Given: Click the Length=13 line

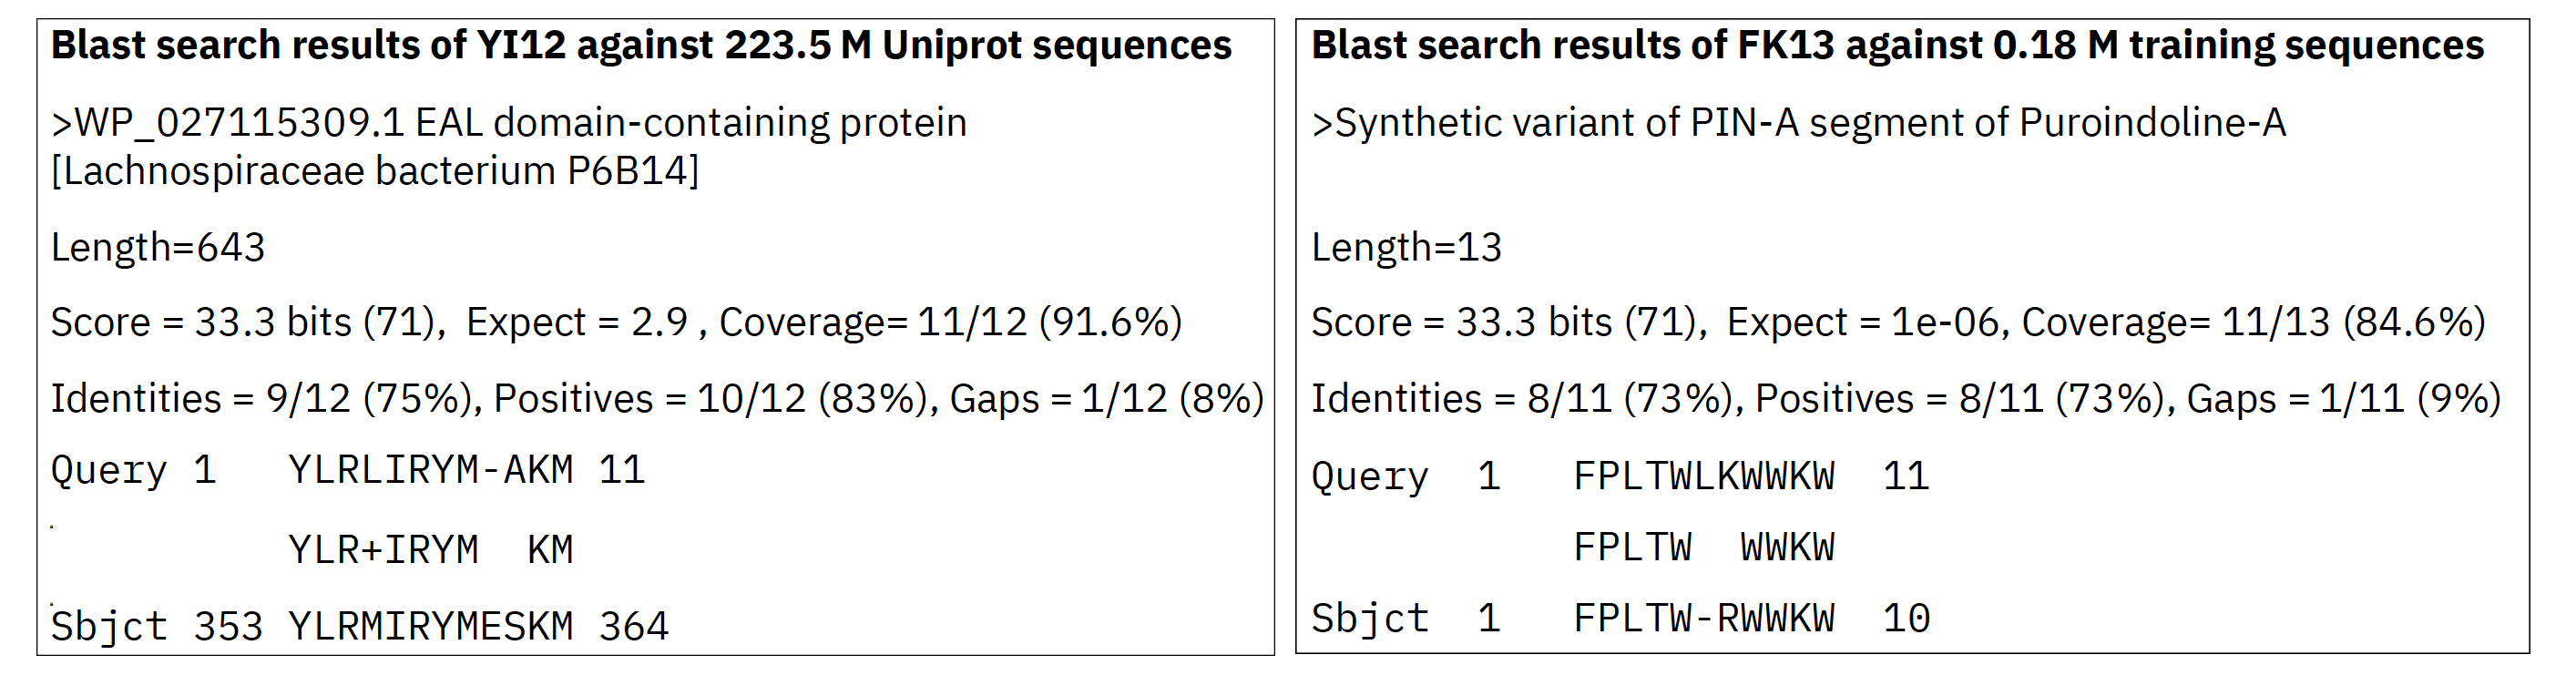Looking at the screenshot, I should pos(1406,248).
